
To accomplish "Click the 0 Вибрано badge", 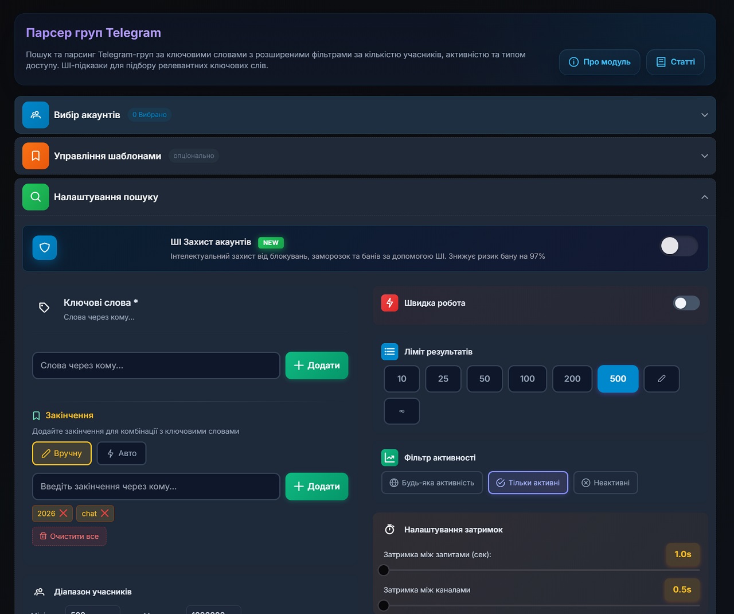I will (150, 115).
